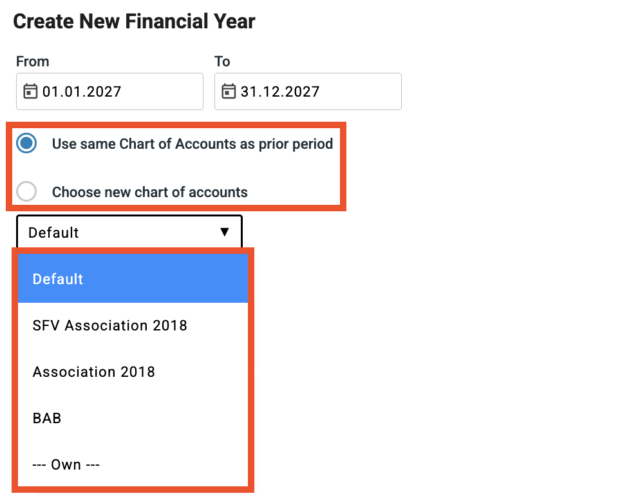Click the 'To' field label
The image size is (640, 496).
(222, 62)
